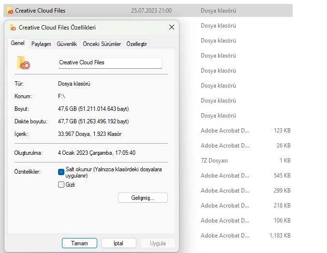
Task: Click large Creative Cloud folder icon in dialog
Action: tap(23, 63)
